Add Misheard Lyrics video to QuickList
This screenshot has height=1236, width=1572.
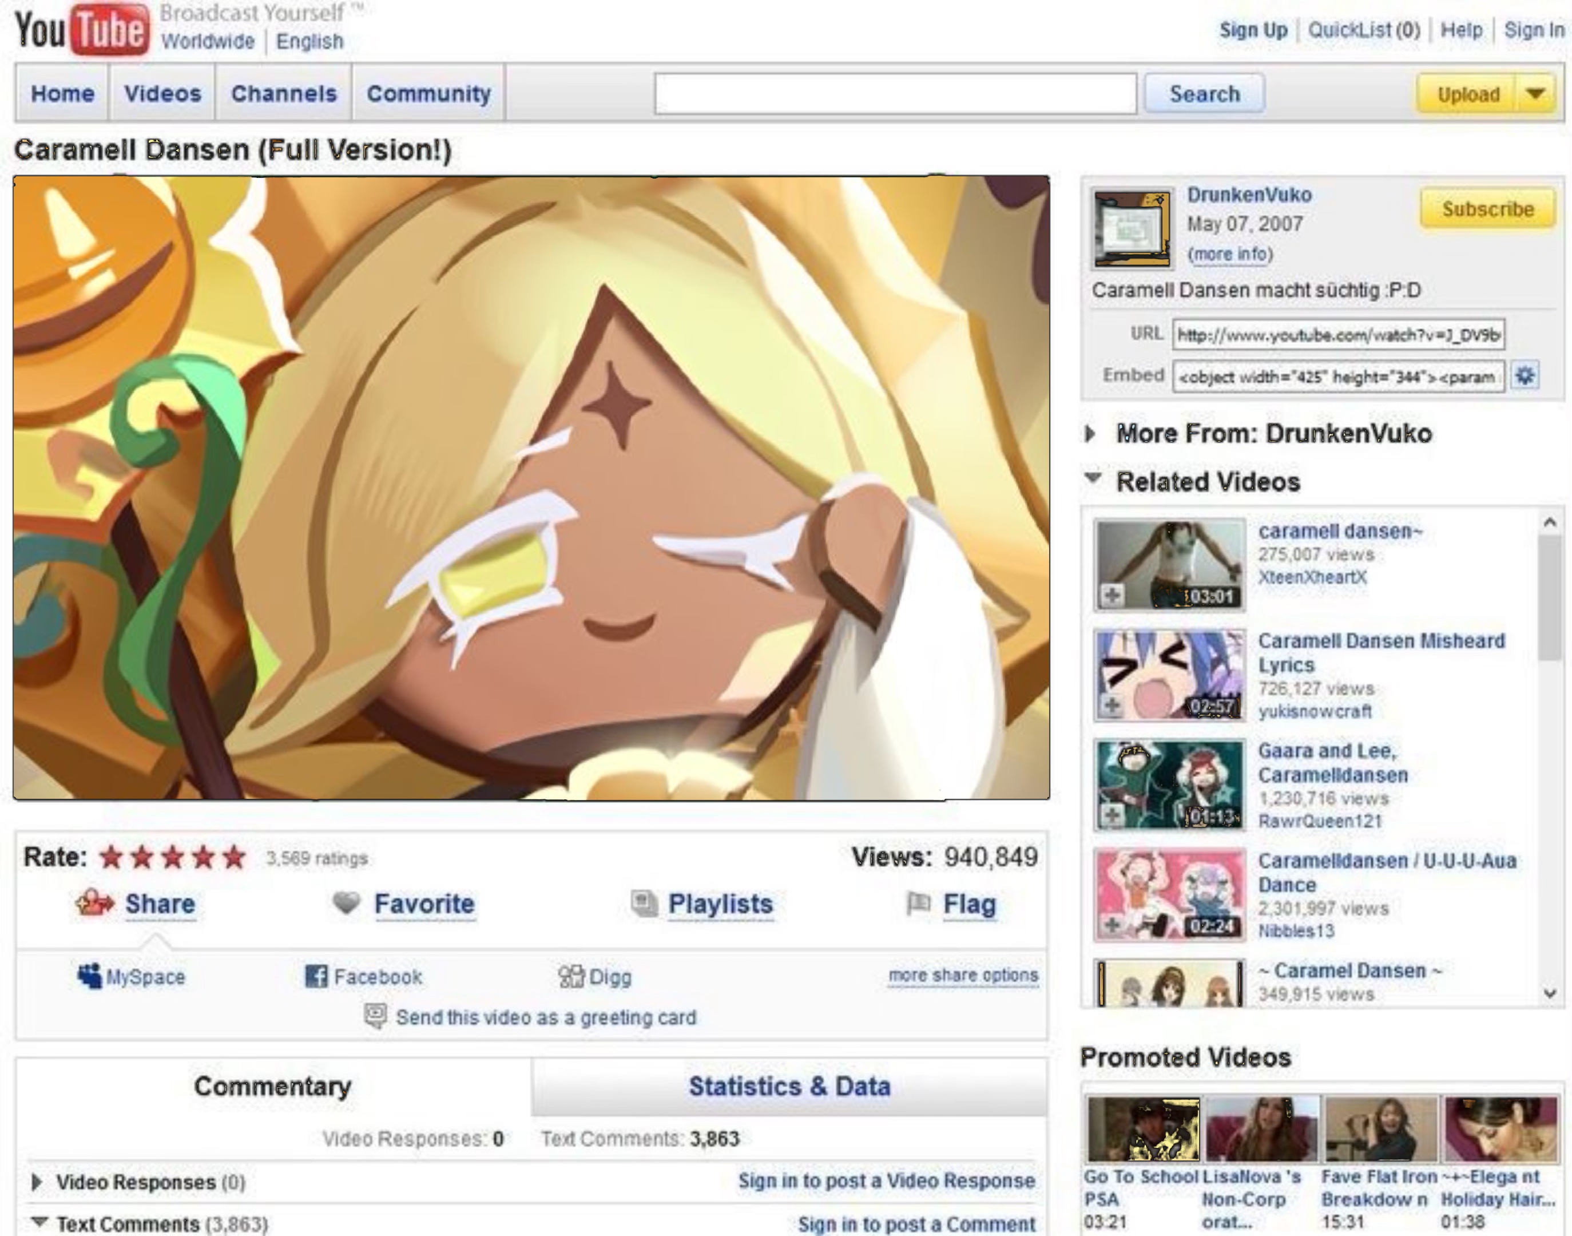tap(1112, 705)
